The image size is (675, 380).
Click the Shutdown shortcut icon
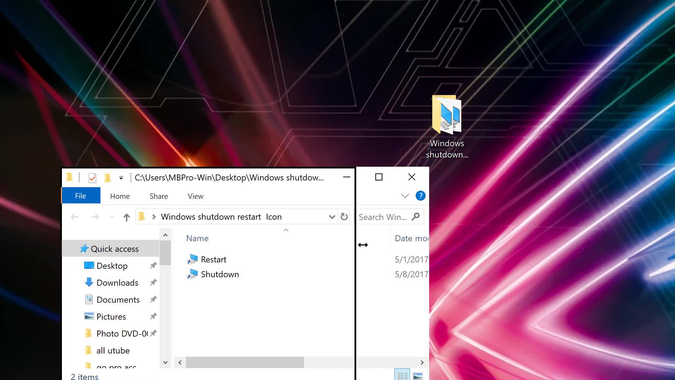click(x=192, y=274)
